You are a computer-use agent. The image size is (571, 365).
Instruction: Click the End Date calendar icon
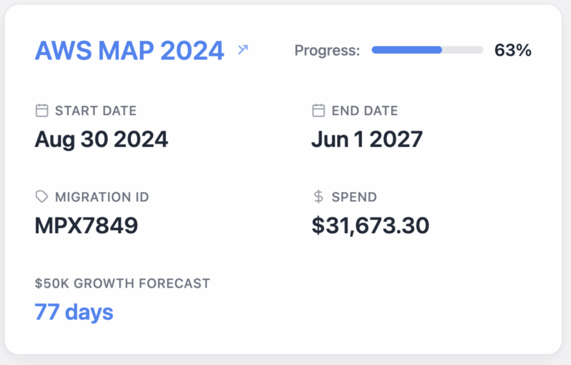coord(318,111)
